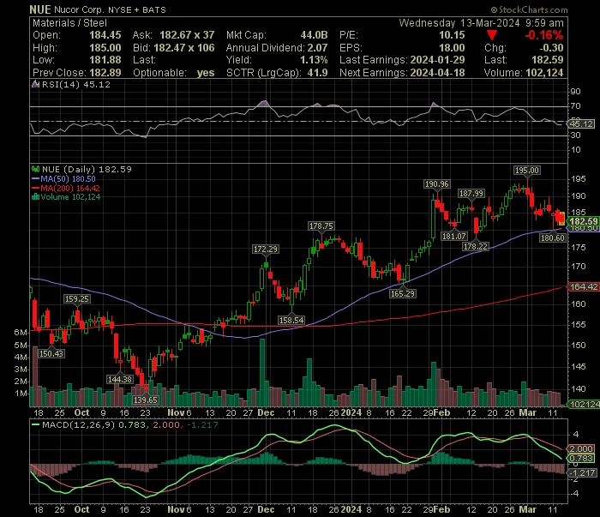The width and height of the screenshot is (600, 517).
Task: Click the Mar label on the MACD axis
Action: 527,509
